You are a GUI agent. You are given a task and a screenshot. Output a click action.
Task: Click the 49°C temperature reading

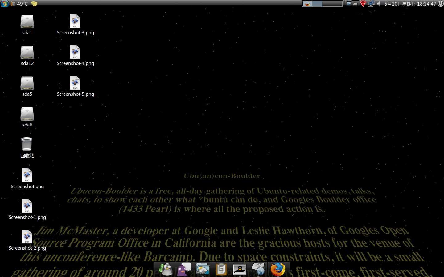click(x=22, y=4)
